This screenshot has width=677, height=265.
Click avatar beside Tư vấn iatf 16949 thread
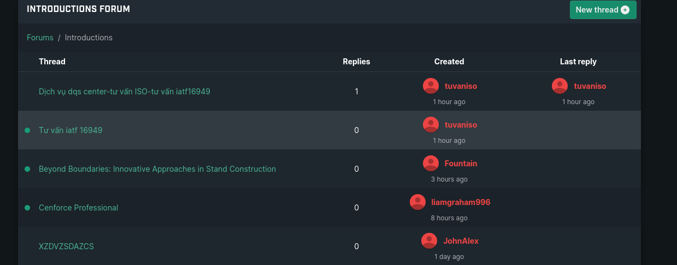pos(431,124)
